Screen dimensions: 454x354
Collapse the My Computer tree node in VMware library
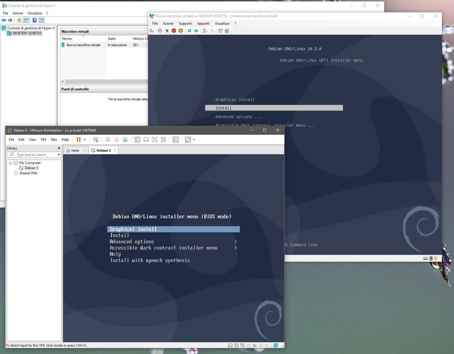[10, 163]
